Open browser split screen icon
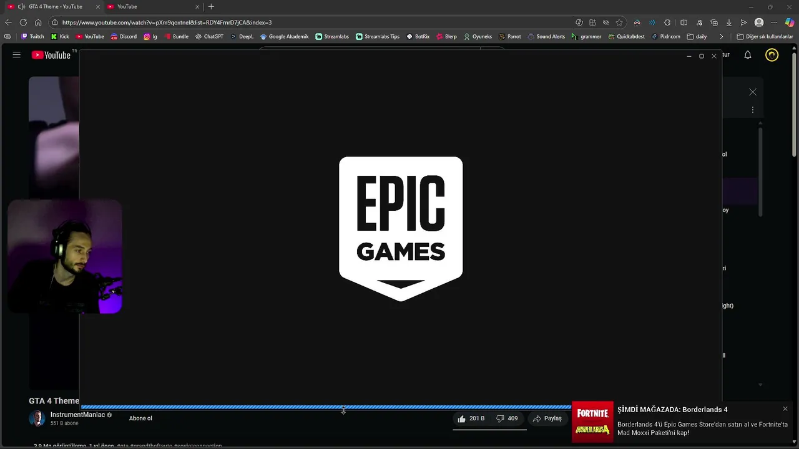799x449 pixels. (684, 22)
